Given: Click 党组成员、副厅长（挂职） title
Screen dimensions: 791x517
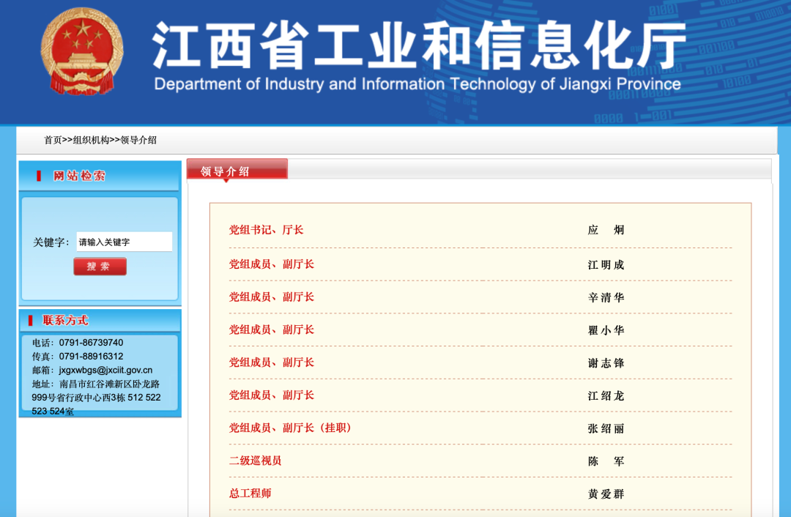Looking at the screenshot, I should (x=290, y=428).
